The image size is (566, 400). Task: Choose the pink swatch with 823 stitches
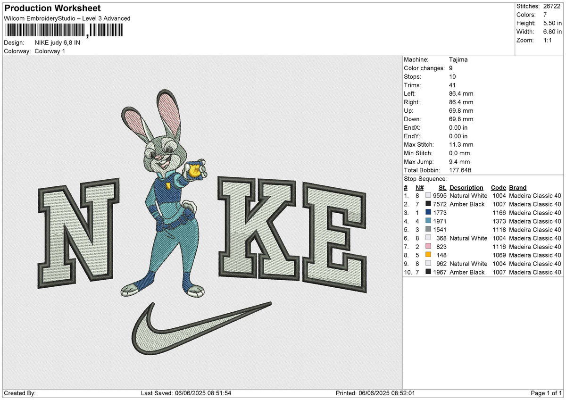pos(428,247)
